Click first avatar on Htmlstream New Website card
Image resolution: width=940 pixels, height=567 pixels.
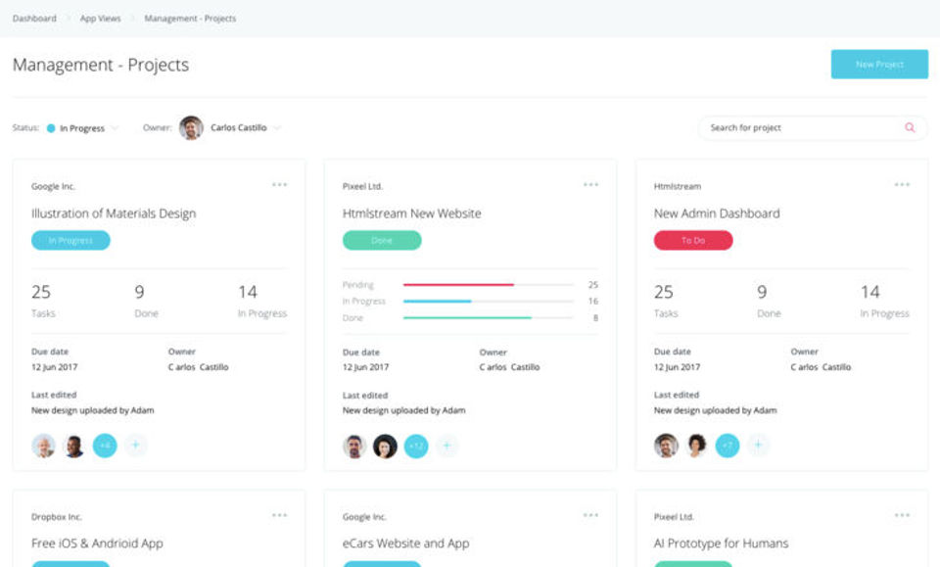click(354, 446)
